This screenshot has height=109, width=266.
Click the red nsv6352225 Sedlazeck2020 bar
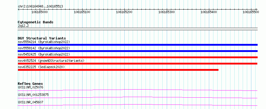coord(118,70)
